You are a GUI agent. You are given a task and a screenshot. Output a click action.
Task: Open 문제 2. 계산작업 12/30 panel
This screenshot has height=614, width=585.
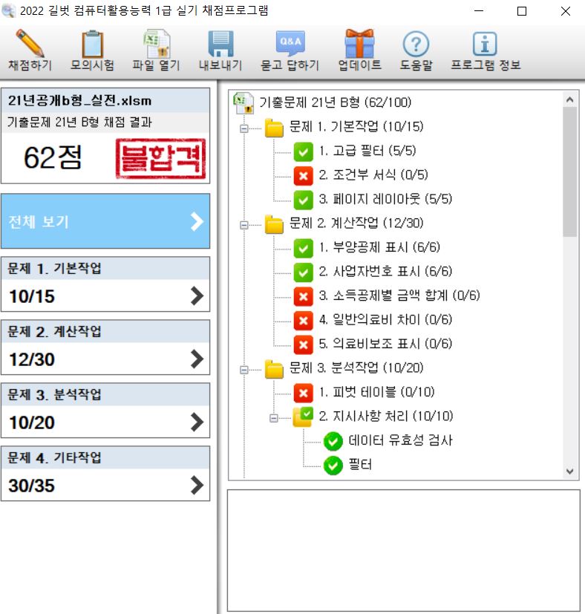pyautogui.click(x=105, y=348)
